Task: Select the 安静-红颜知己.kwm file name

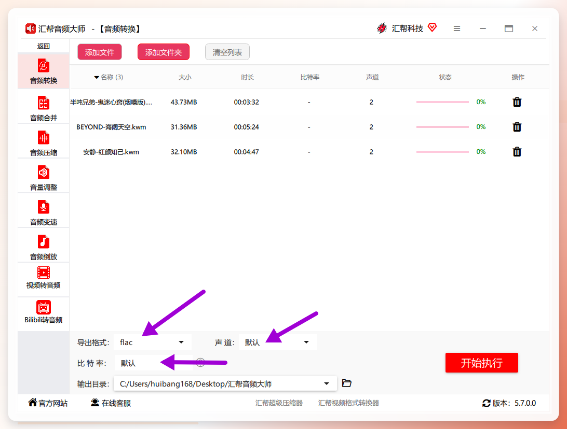Action: (x=111, y=152)
